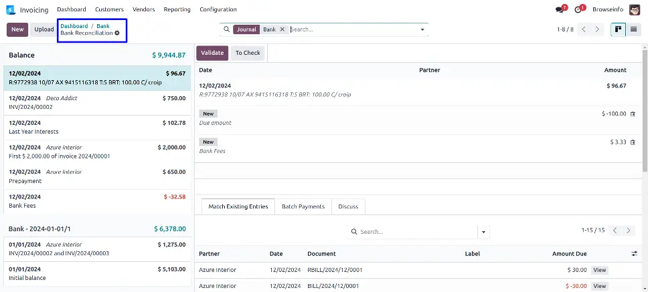
Task: Switch to list view icon
Action: point(633,29)
